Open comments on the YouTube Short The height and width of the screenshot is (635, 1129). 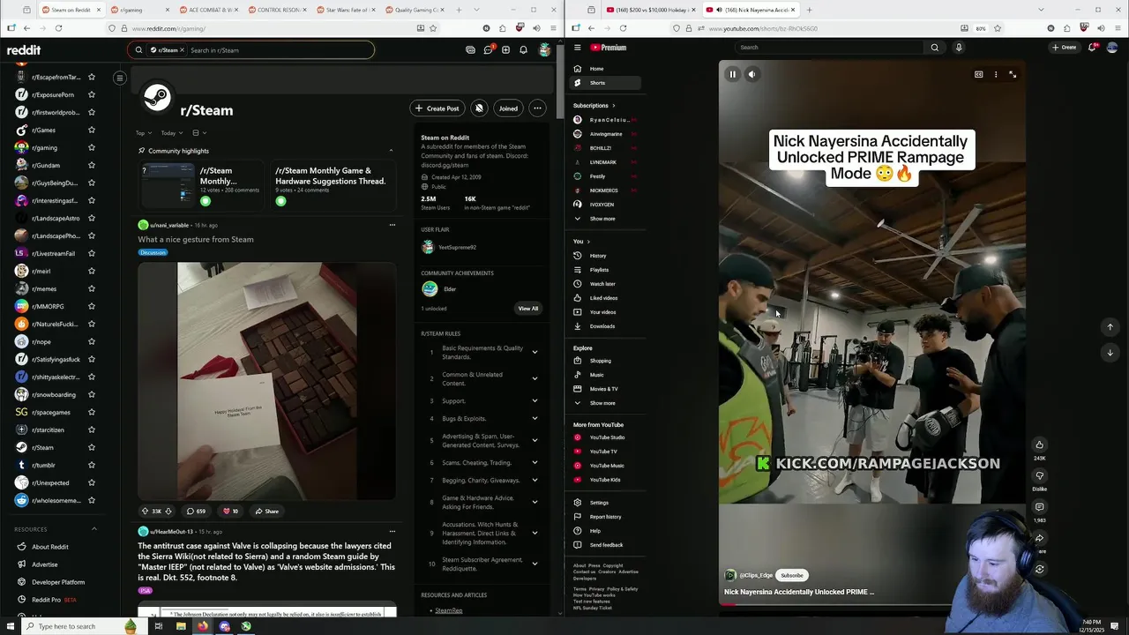click(x=1039, y=507)
